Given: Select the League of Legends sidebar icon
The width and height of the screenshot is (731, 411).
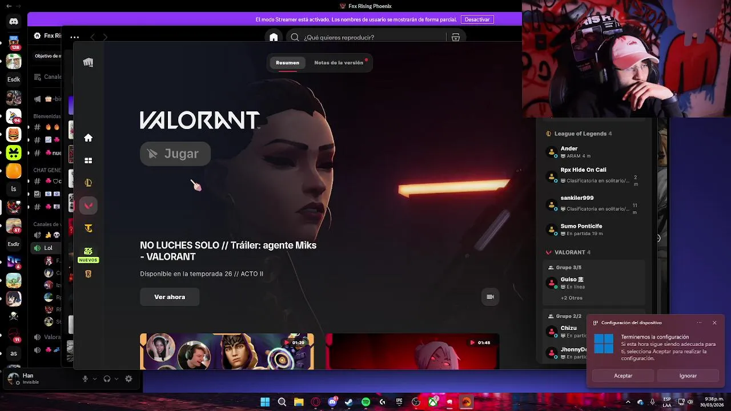Looking at the screenshot, I should [88, 183].
